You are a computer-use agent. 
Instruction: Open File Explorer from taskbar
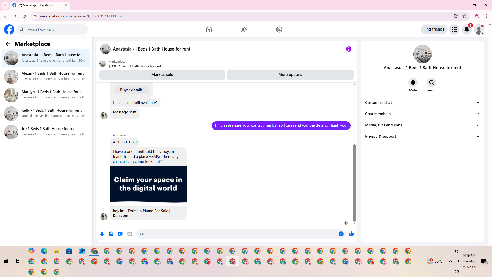(x=57, y=251)
